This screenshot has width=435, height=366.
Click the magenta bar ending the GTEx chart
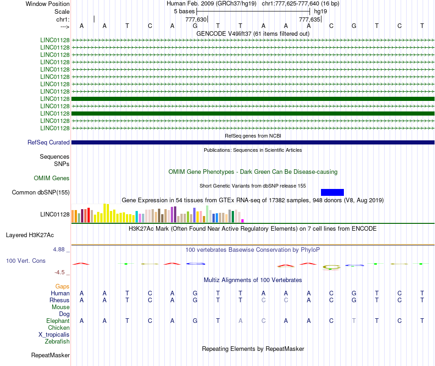(x=243, y=221)
